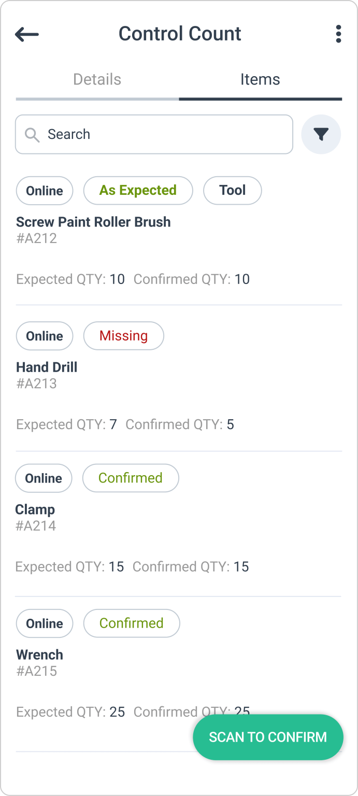Tap Online chip on Screw Paint Roller Brush
358x796 pixels.
tap(45, 191)
